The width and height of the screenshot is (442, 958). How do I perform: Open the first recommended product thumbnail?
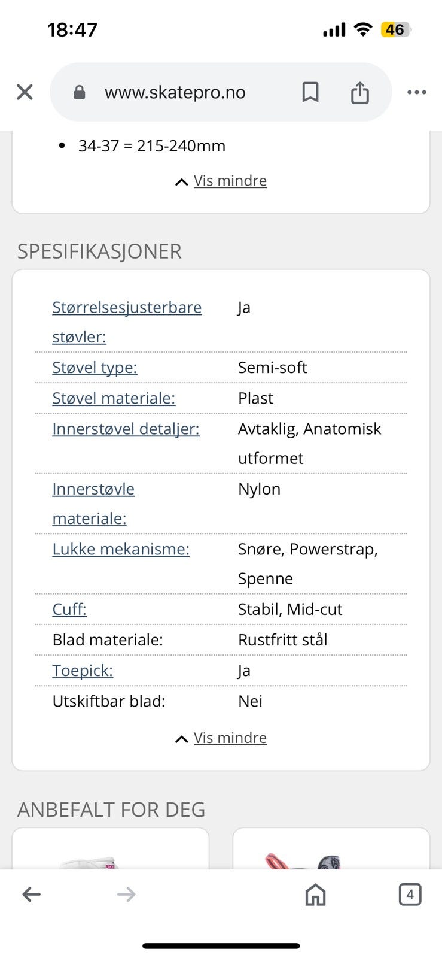pos(111,850)
